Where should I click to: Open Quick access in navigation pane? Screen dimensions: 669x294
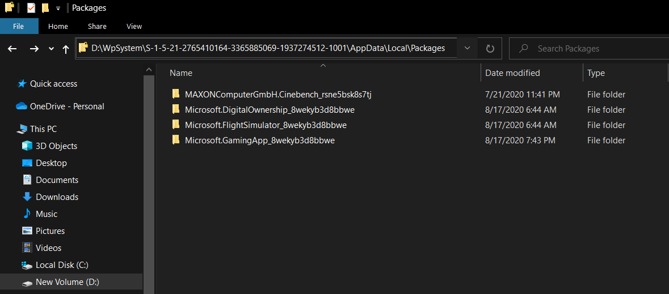(53, 83)
